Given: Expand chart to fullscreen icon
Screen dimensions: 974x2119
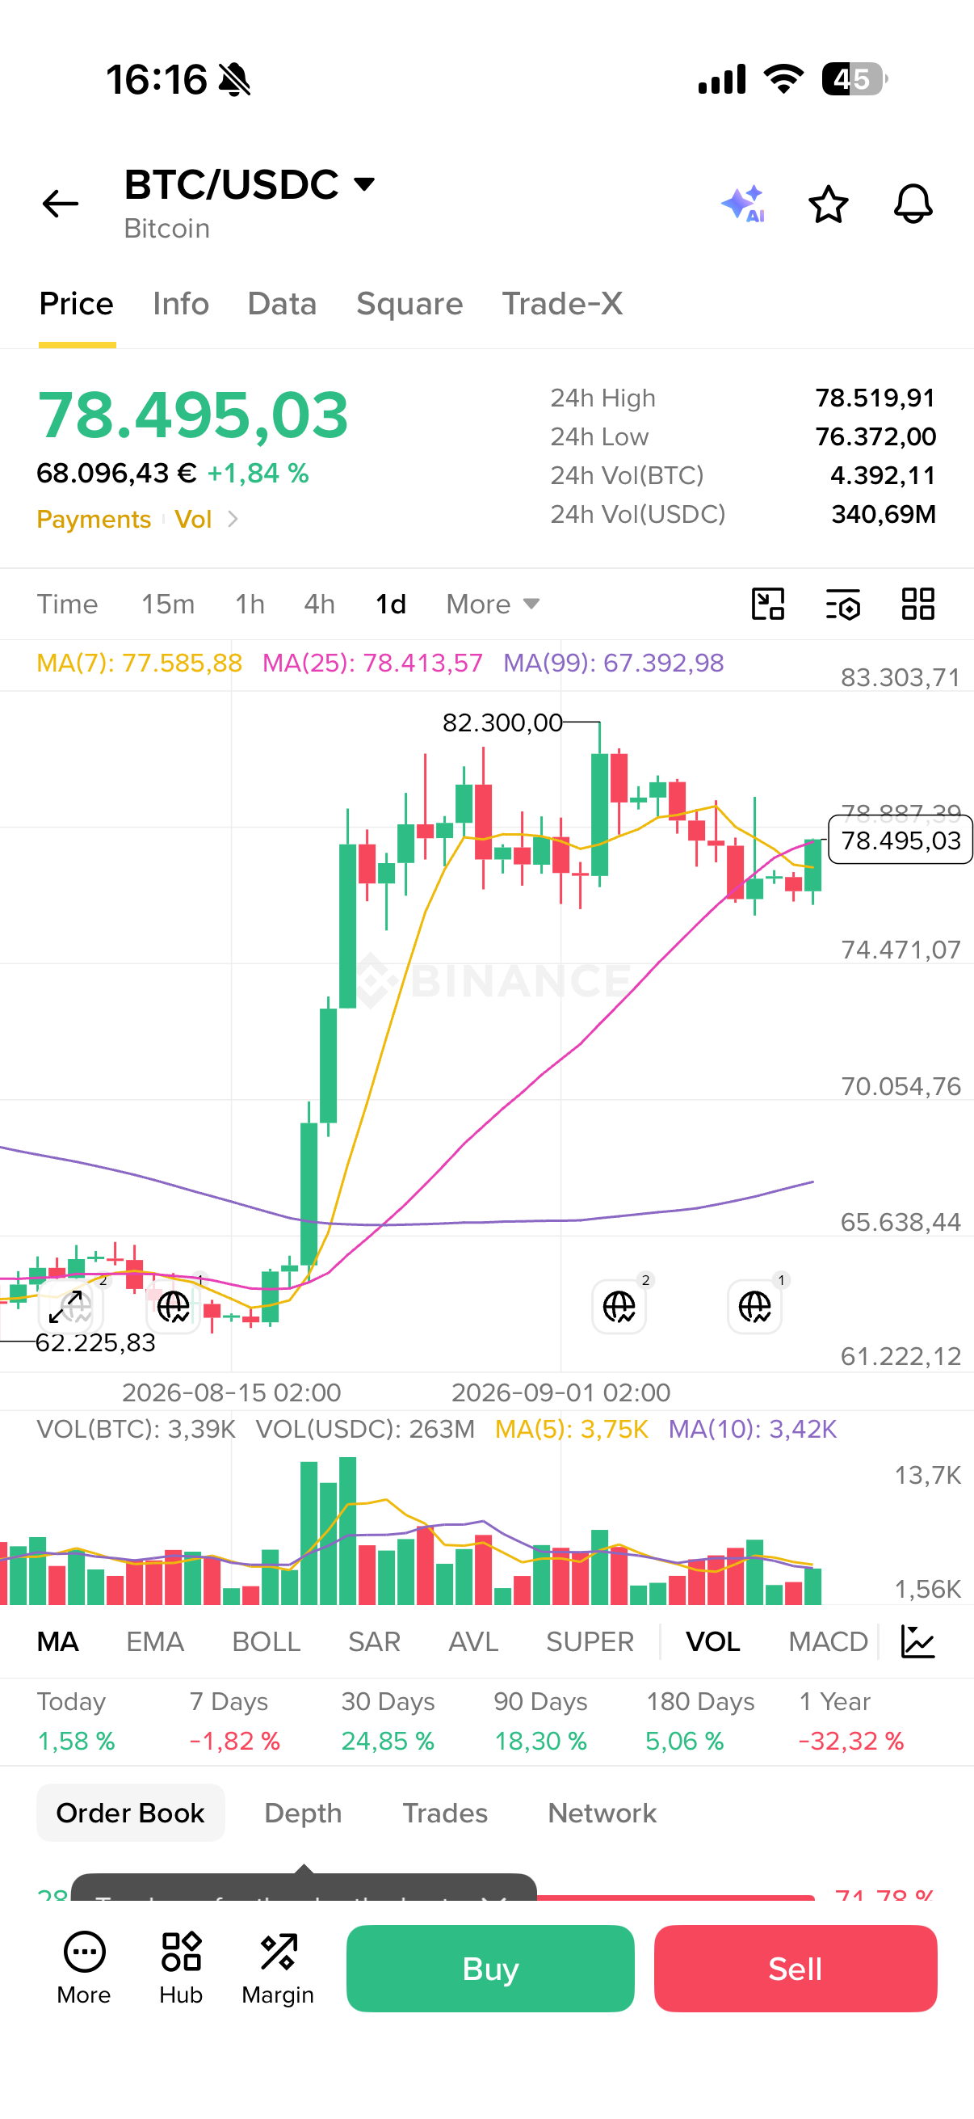Looking at the screenshot, I should 65,1306.
